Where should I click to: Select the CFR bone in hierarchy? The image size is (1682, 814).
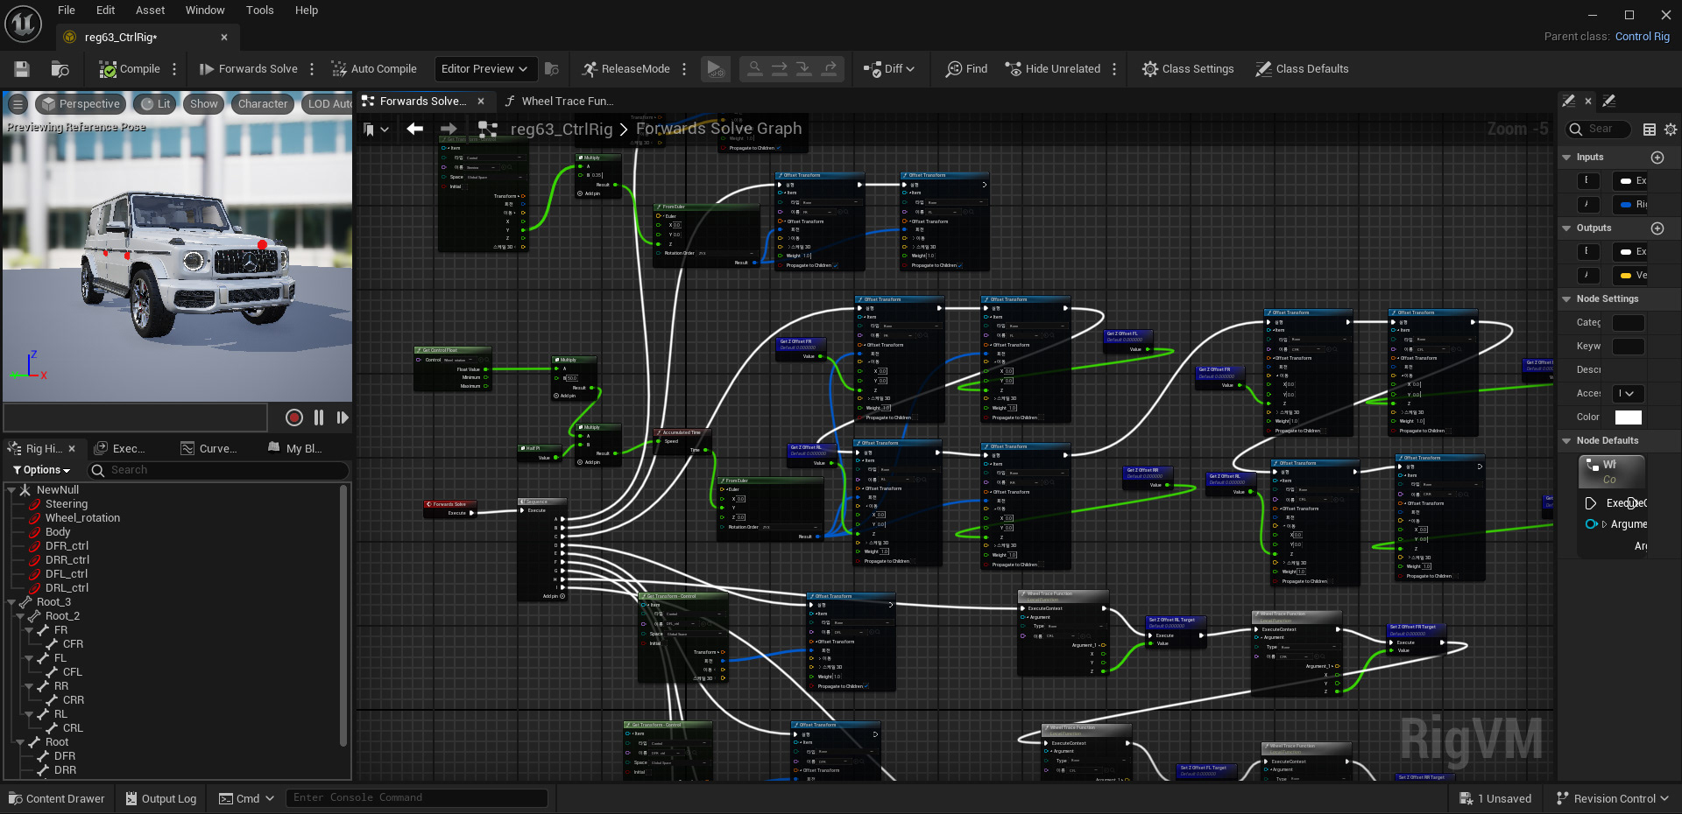pyautogui.click(x=74, y=644)
